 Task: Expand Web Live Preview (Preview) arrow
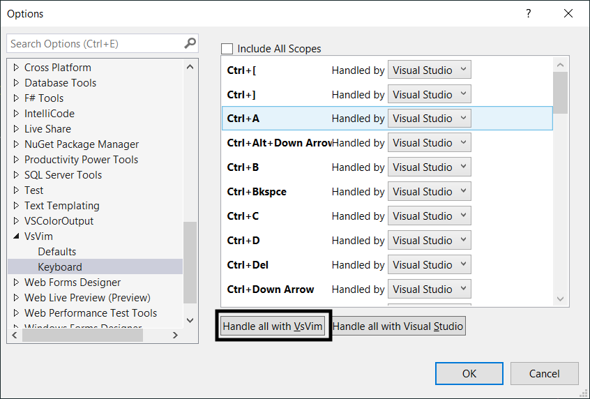tap(16, 298)
